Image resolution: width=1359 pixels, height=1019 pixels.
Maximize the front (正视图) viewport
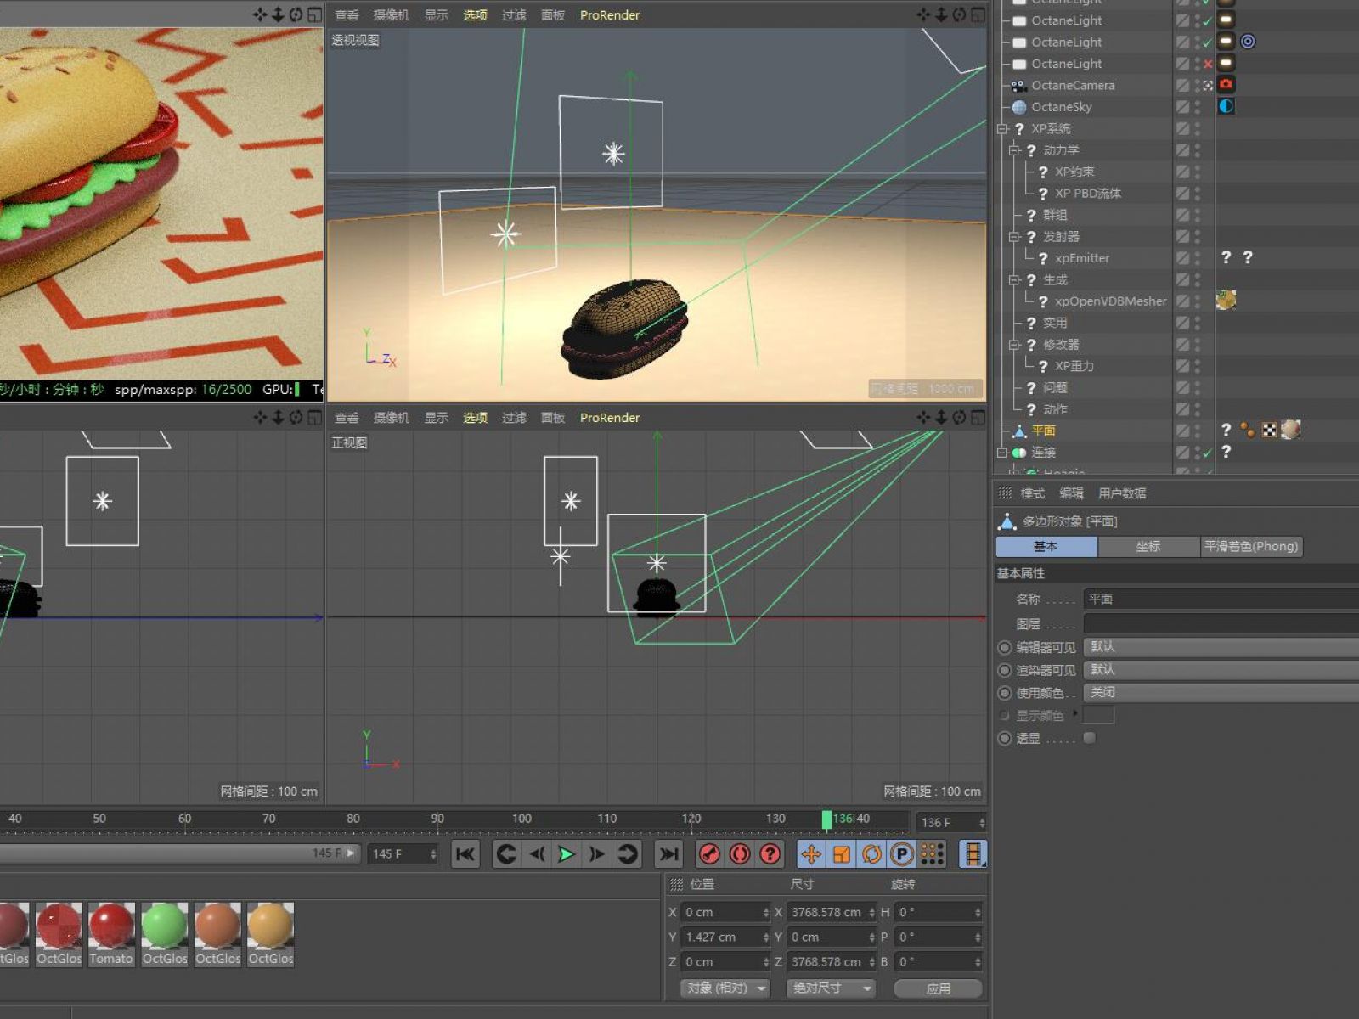978,417
